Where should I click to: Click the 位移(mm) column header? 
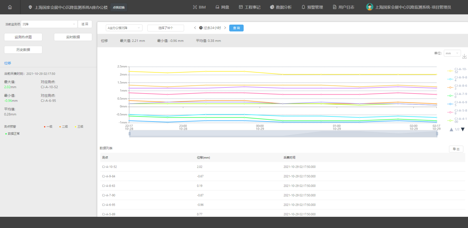pyautogui.click(x=203, y=157)
